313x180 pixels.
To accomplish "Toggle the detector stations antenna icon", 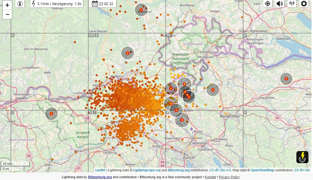I will tap(292, 4).
